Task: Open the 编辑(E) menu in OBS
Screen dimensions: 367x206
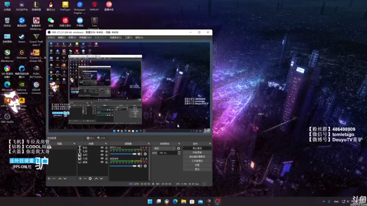Action: coord(61,38)
